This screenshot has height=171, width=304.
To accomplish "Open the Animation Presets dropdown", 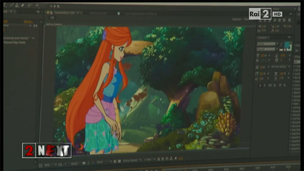I will tap(30, 26).
